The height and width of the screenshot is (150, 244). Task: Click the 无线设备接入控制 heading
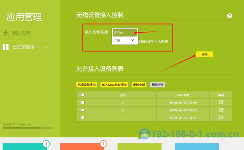tap(100, 15)
